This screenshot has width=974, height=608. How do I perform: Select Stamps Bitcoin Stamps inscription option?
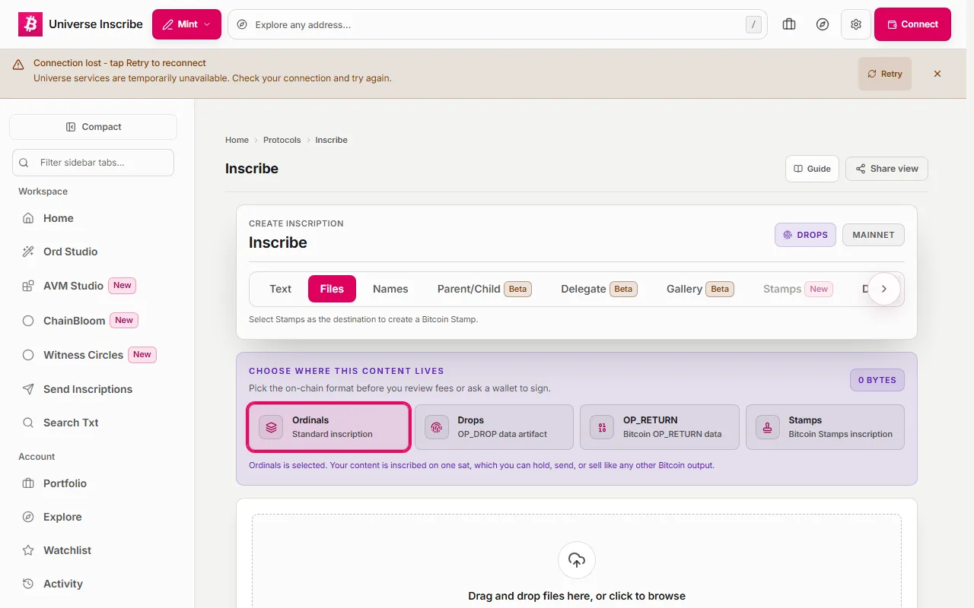click(x=825, y=427)
